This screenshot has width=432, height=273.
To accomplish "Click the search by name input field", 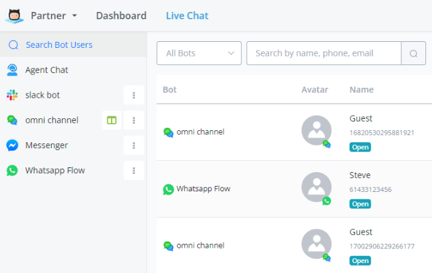I will tap(324, 53).
